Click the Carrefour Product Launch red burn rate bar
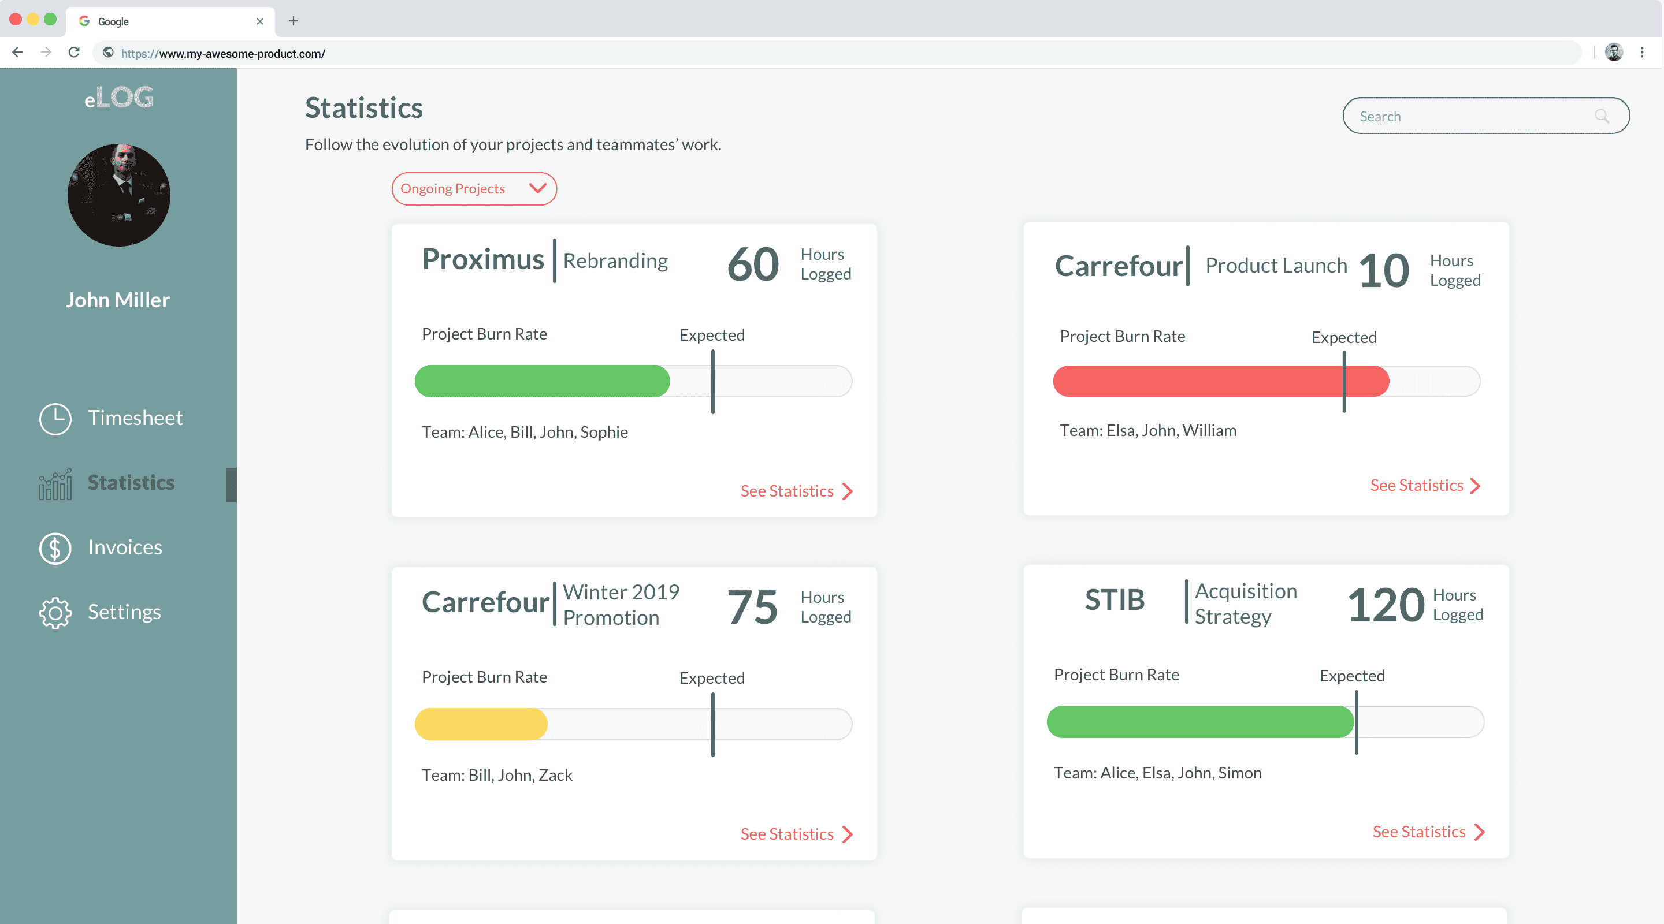This screenshot has height=924, width=1664. coord(1220,381)
